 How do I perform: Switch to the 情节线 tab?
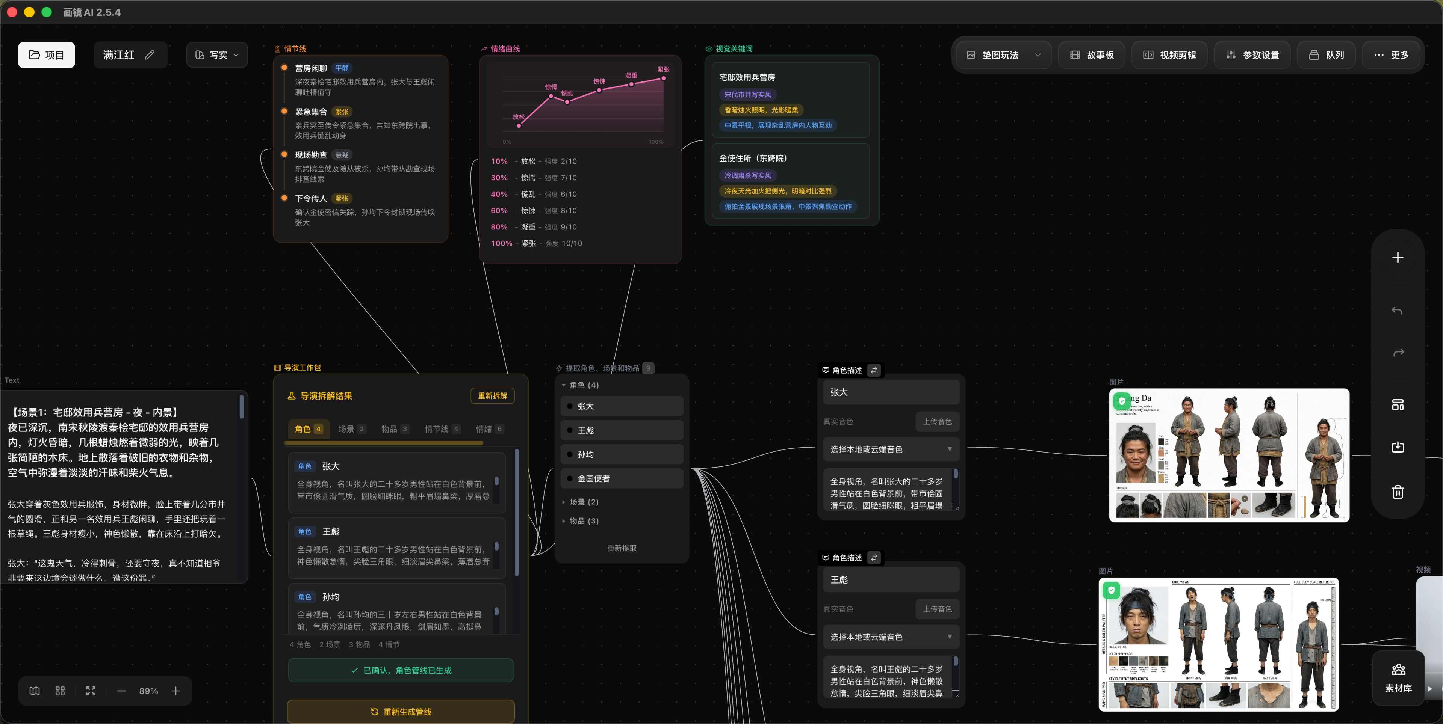click(442, 429)
